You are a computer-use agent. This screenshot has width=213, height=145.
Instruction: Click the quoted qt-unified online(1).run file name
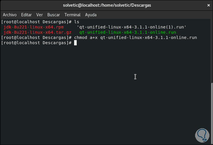point(131,27)
